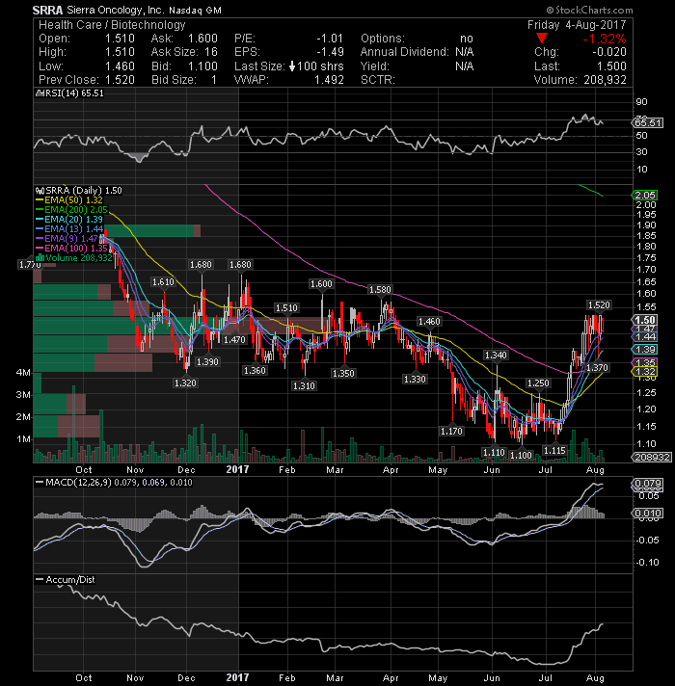The height and width of the screenshot is (686, 675).
Task: Click the EMA(9) 1.47 legend entry
Action: (67, 238)
